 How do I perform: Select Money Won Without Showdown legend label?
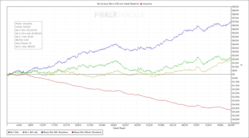(x=88, y=132)
